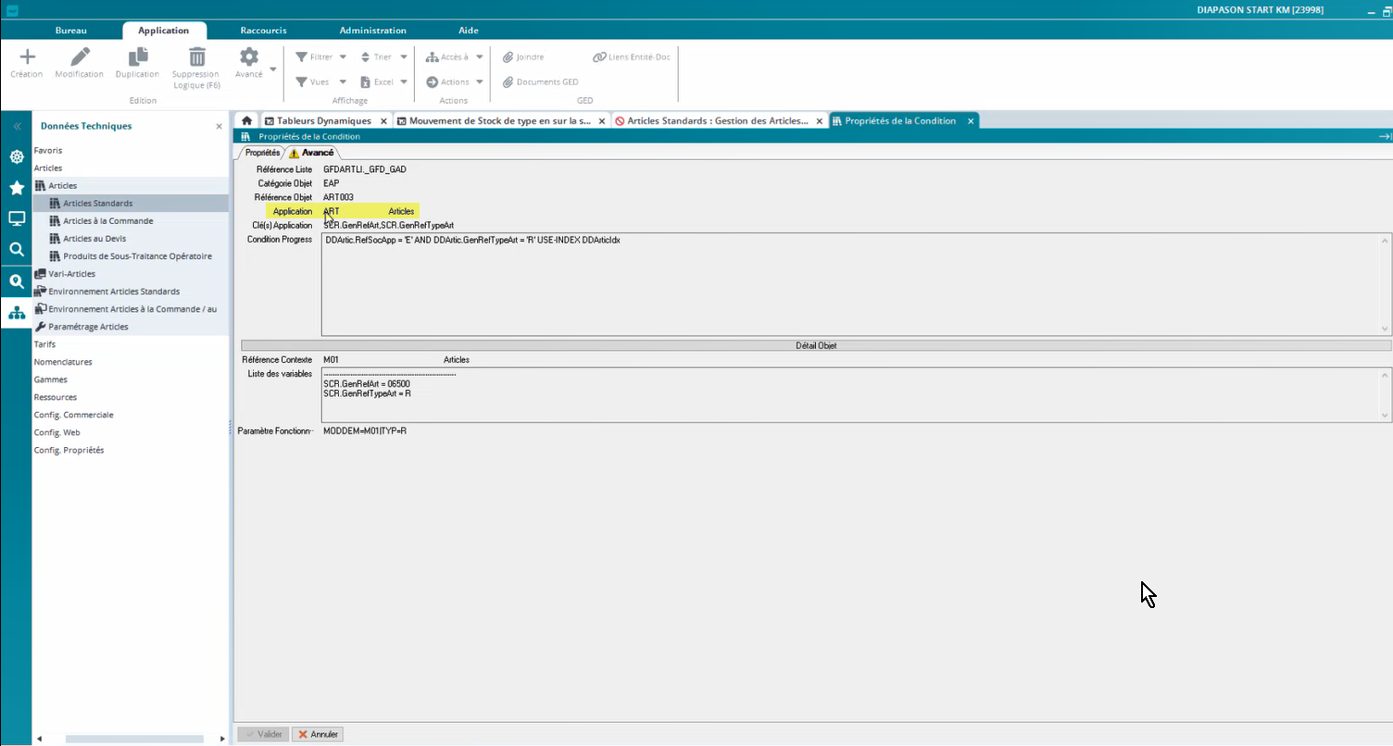Select Articles à la Commande tree item
Viewport: 1393px width, 746px height.
point(107,221)
